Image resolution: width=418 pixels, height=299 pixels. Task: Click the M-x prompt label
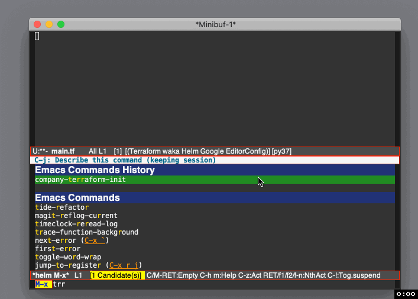[x=43, y=284]
